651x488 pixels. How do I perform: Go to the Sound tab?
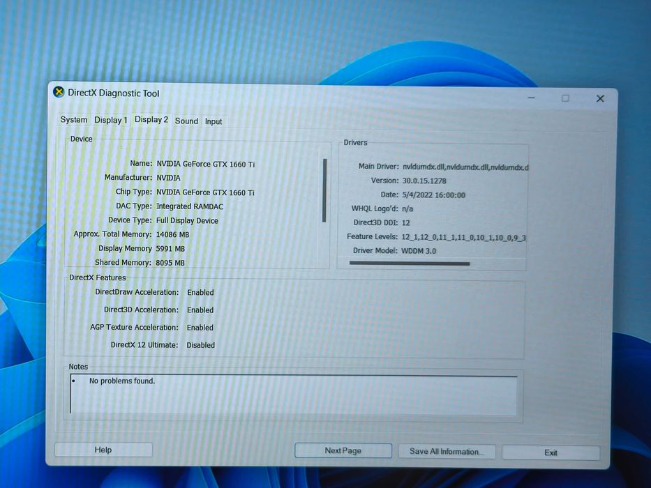tap(186, 121)
